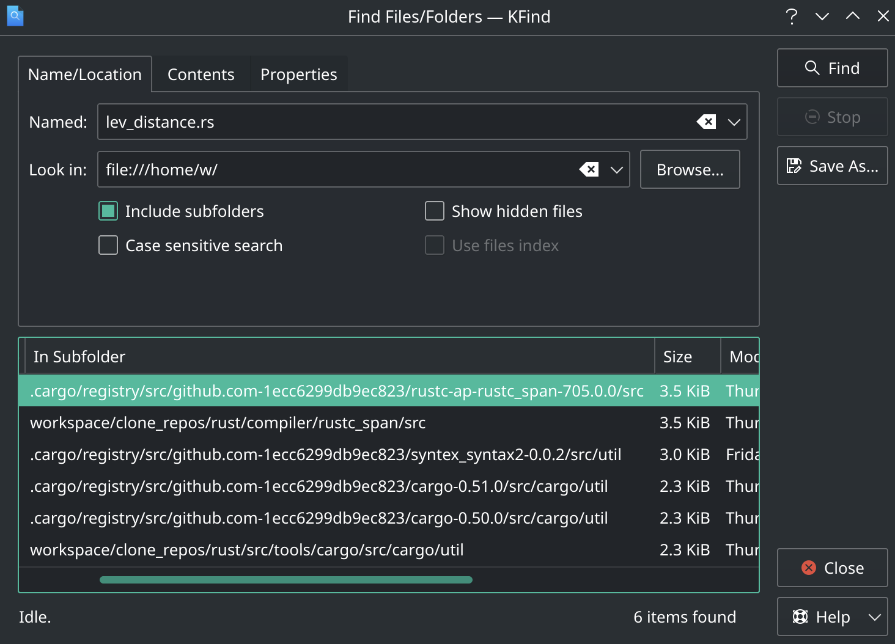Switch to the Contents tab

click(x=201, y=75)
